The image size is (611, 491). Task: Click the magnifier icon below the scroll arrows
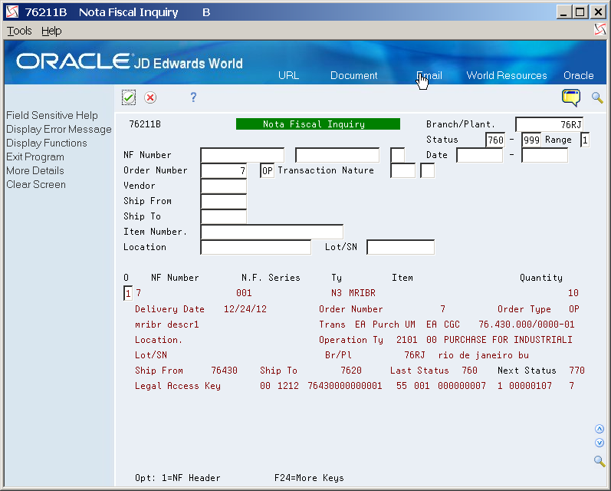tap(600, 461)
